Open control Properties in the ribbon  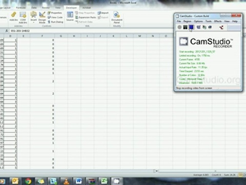pos(55,13)
